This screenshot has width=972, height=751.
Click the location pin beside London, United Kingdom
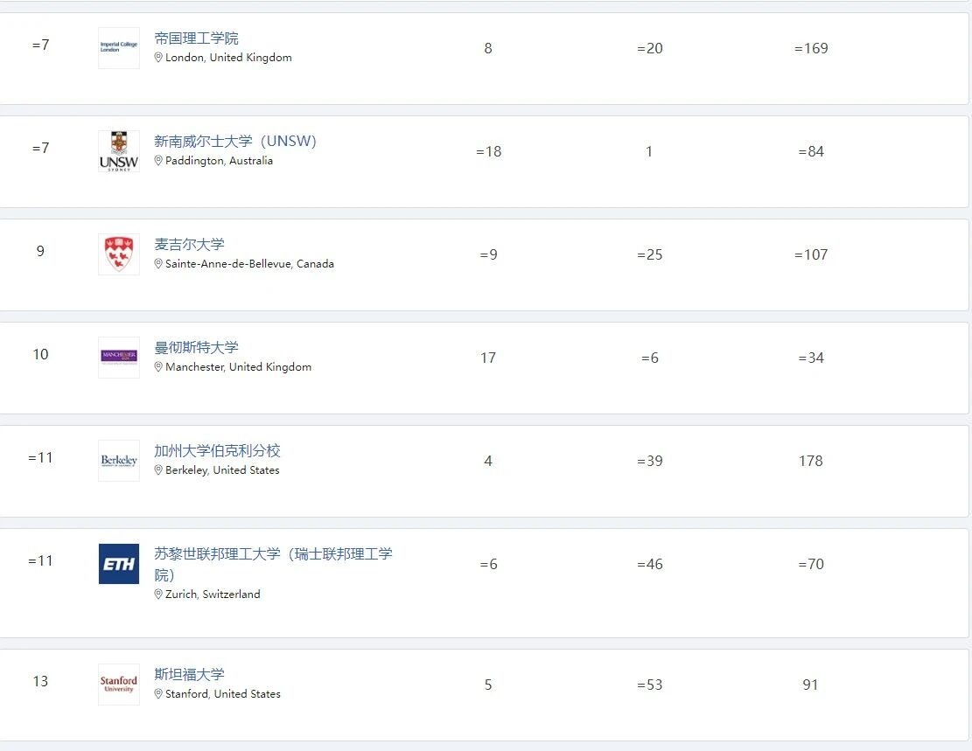pyautogui.click(x=158, y=58)
